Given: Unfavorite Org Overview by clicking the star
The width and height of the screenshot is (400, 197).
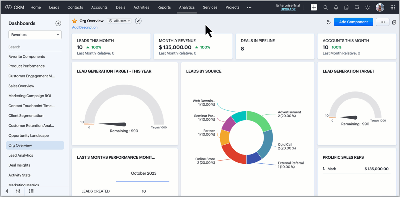Looking at the screenshot, I should (75, 21).
